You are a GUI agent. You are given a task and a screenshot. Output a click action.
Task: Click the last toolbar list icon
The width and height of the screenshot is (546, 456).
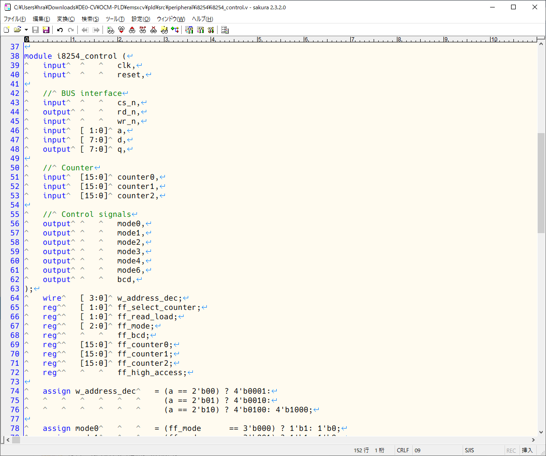coord(225,30)
